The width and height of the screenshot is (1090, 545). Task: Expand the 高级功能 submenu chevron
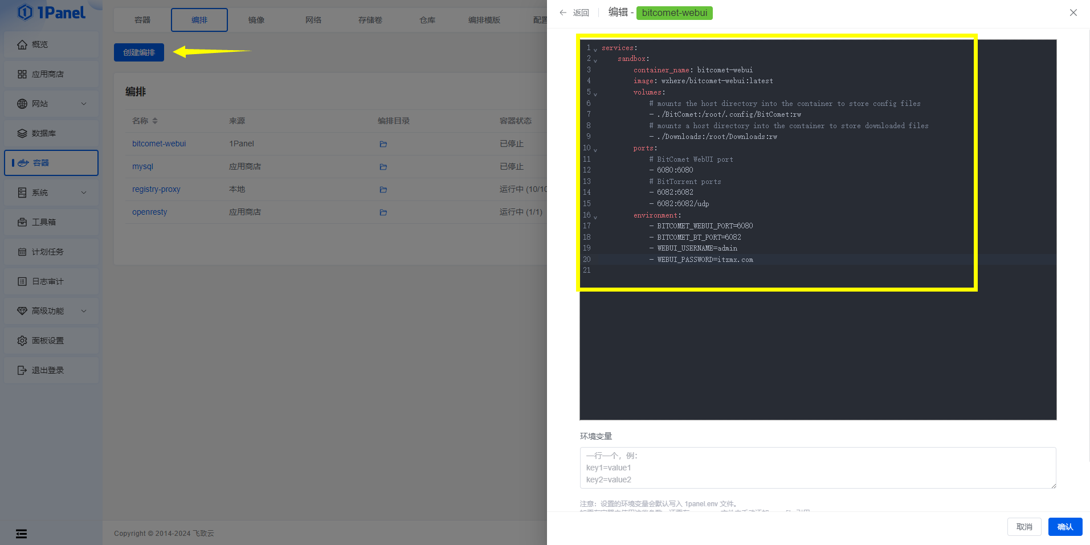point(84,311)
